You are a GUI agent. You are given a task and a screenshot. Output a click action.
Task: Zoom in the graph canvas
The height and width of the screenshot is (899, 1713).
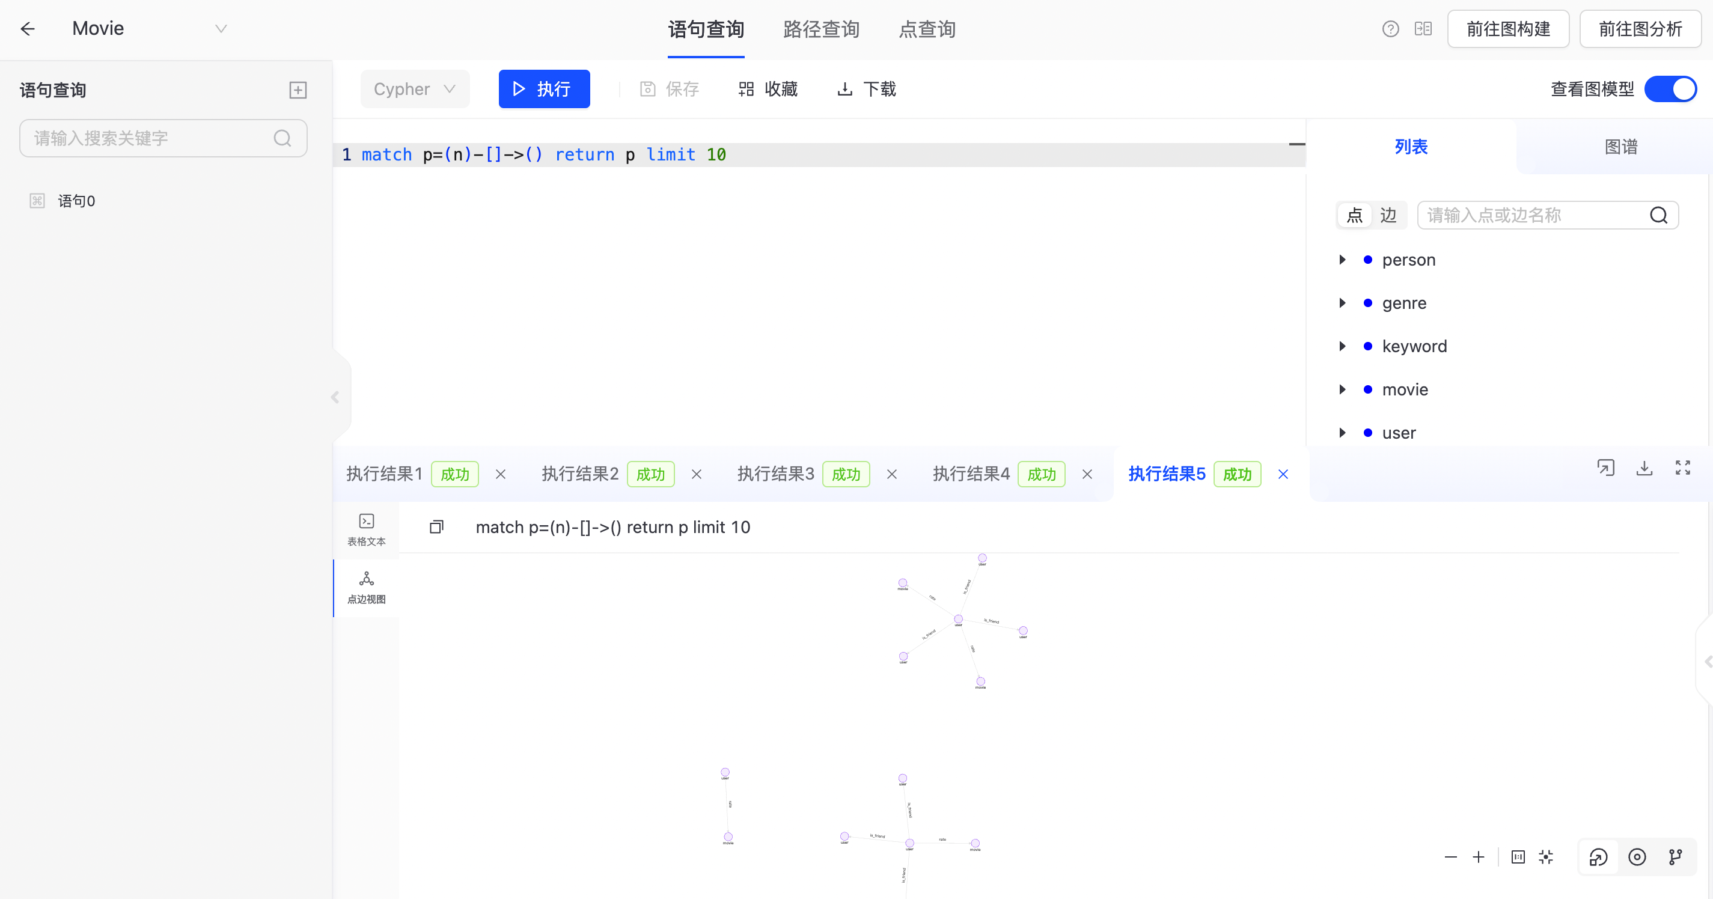(1478, 857)
